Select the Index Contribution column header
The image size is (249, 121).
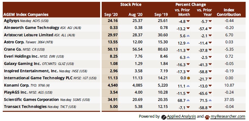229,12
